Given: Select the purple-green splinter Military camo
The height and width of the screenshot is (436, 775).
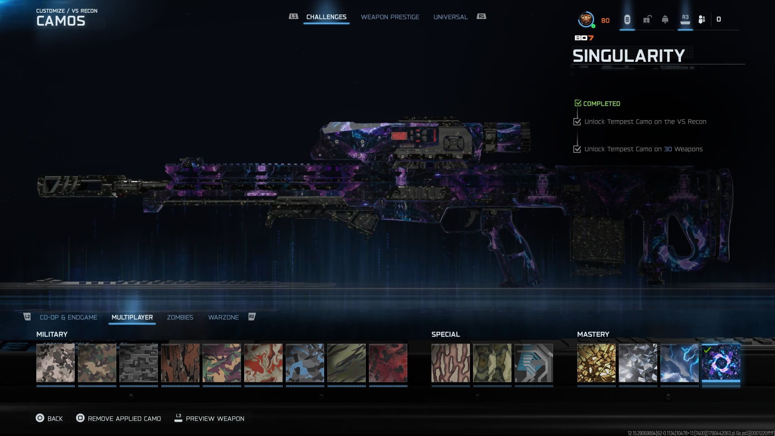Looking at the screenshot, I should tap(222, 363).
